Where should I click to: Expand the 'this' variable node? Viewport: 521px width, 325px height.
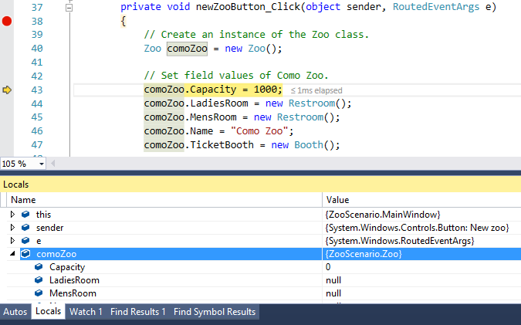coord(12,214)
